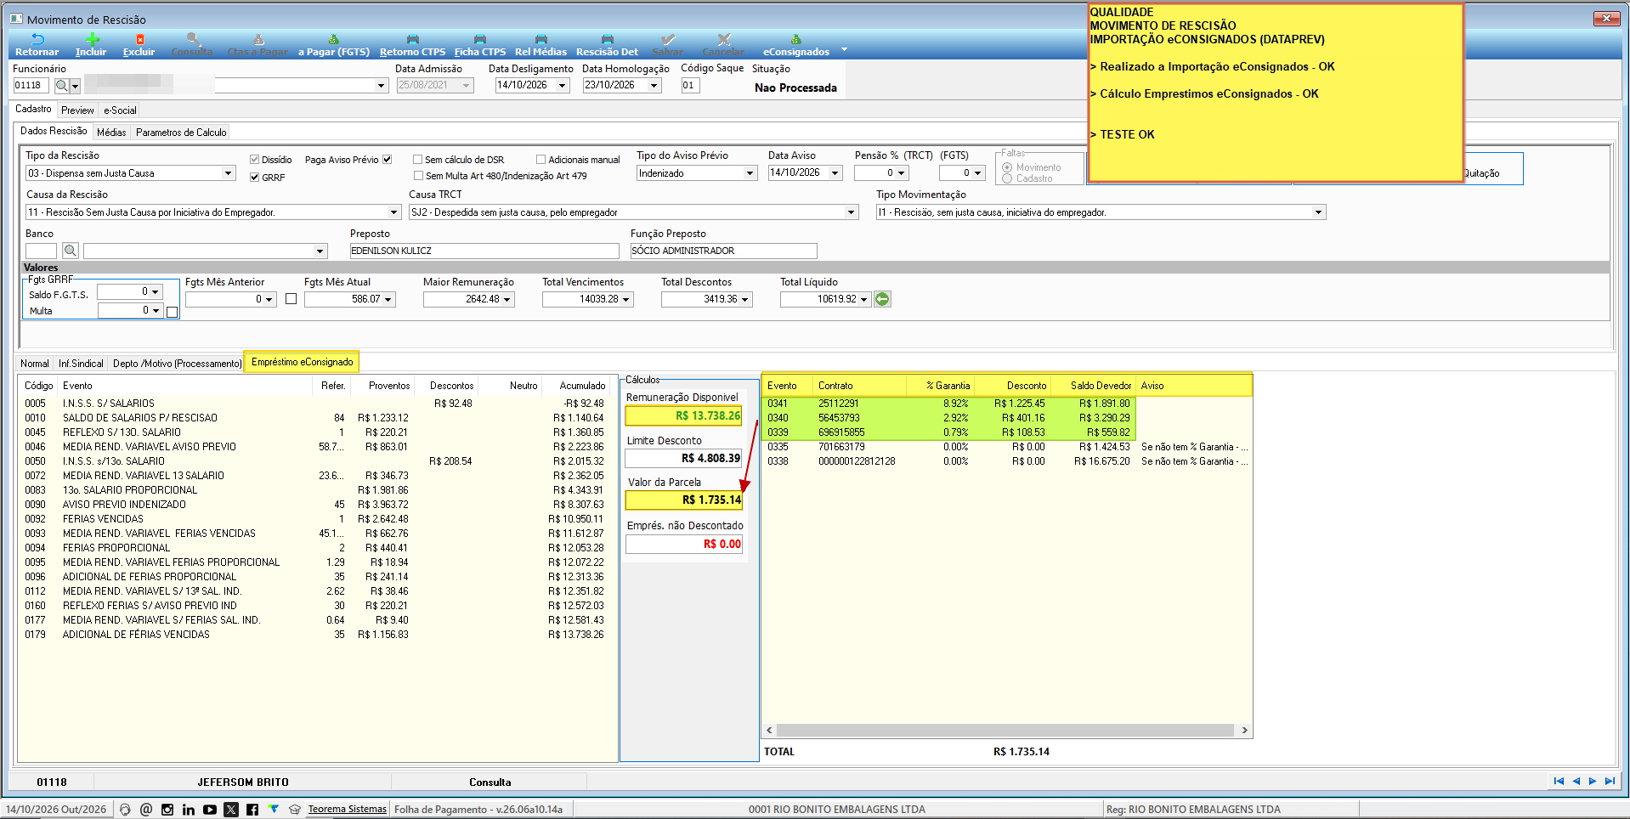
Task: Go to the next record arrow button
Action: click(1593, 782)
